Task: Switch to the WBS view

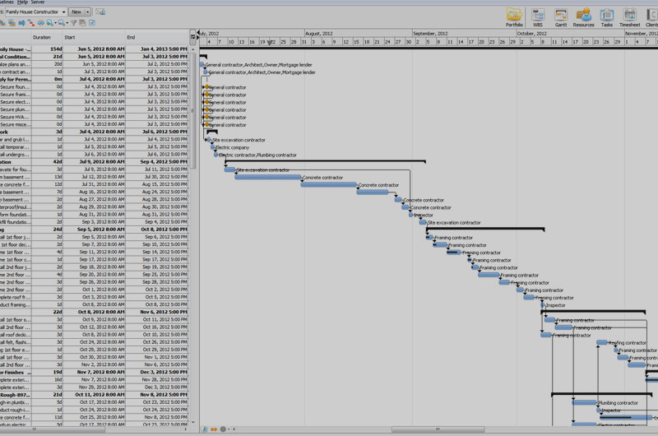Action: click(538, 16)
